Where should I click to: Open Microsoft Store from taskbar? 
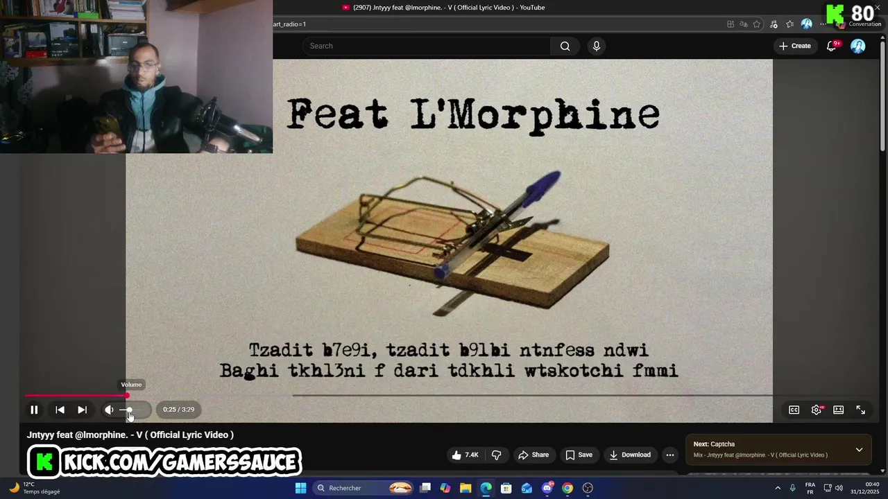coord(506,488)
